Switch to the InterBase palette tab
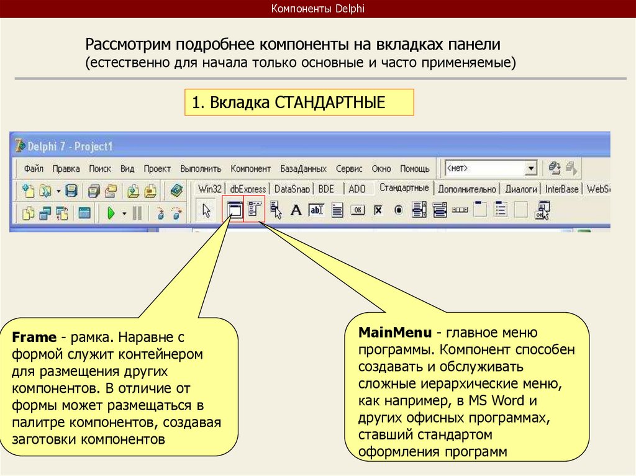The width and height of the screenshot is (636, 476). (x=561, y=189)
